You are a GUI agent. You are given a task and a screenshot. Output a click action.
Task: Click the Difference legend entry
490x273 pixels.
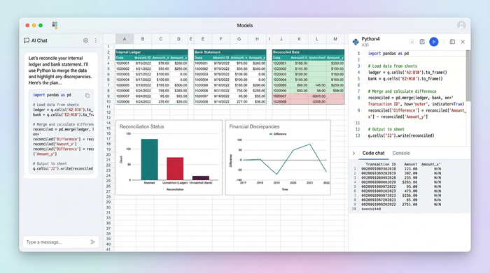tap(278, 134)
